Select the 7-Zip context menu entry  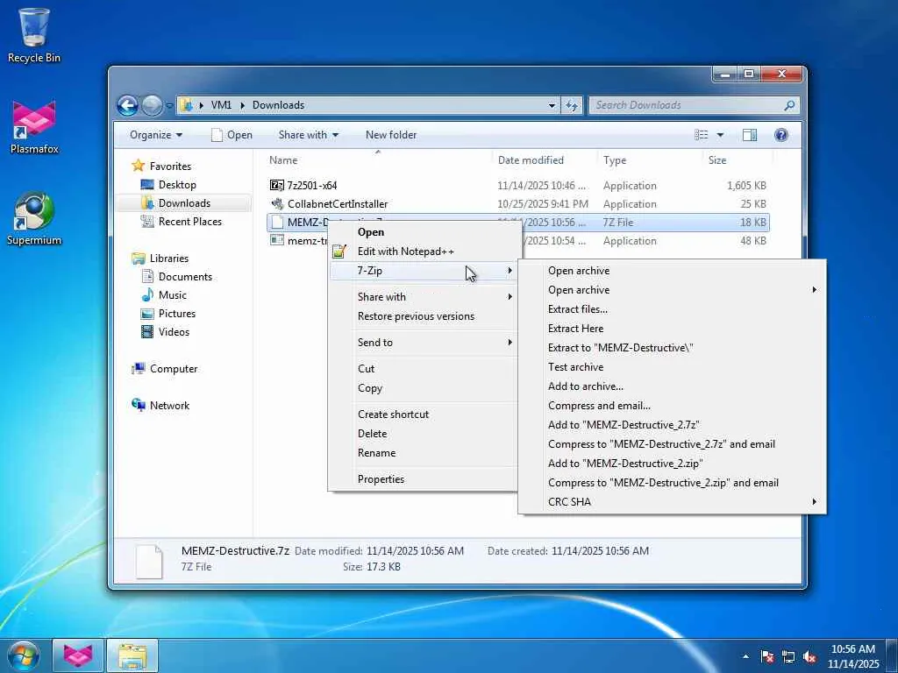pyautogui.click(x=423, y=271)
